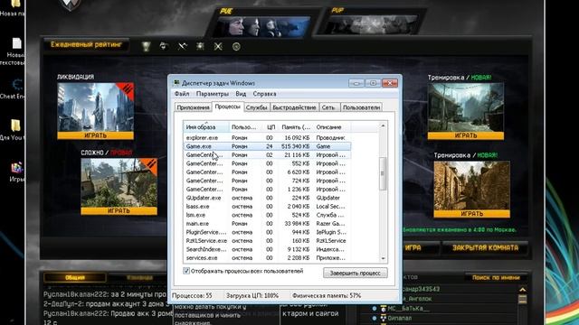This screenshot has width=579, height=325.
Task: Select the main.exe process row
Action: pyautogui.click(x=267, y=224)
